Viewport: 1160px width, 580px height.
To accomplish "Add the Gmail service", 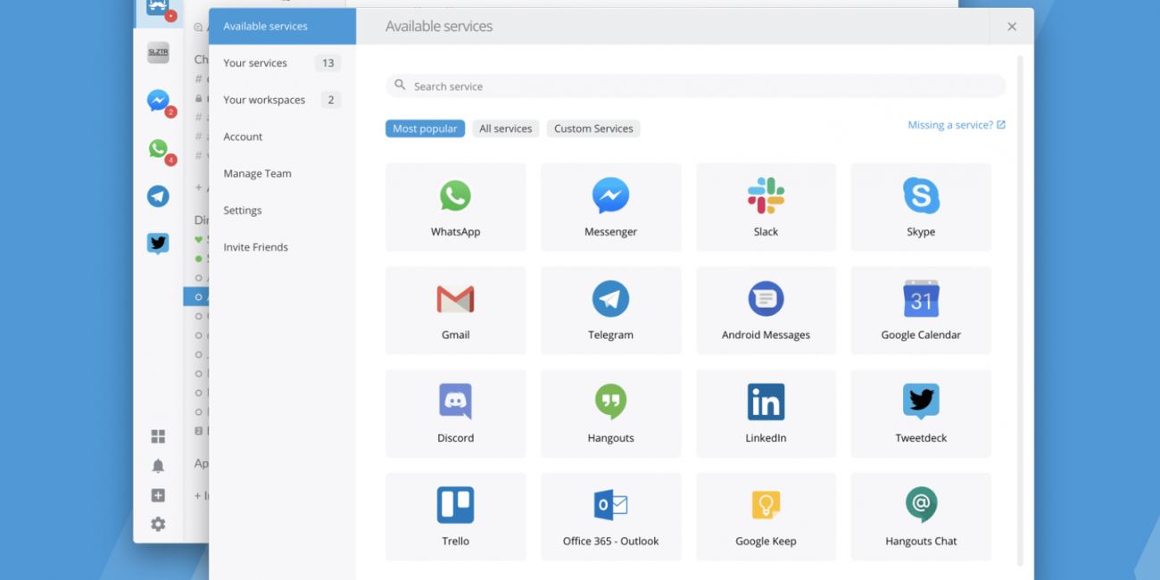I will pos(455,311).
